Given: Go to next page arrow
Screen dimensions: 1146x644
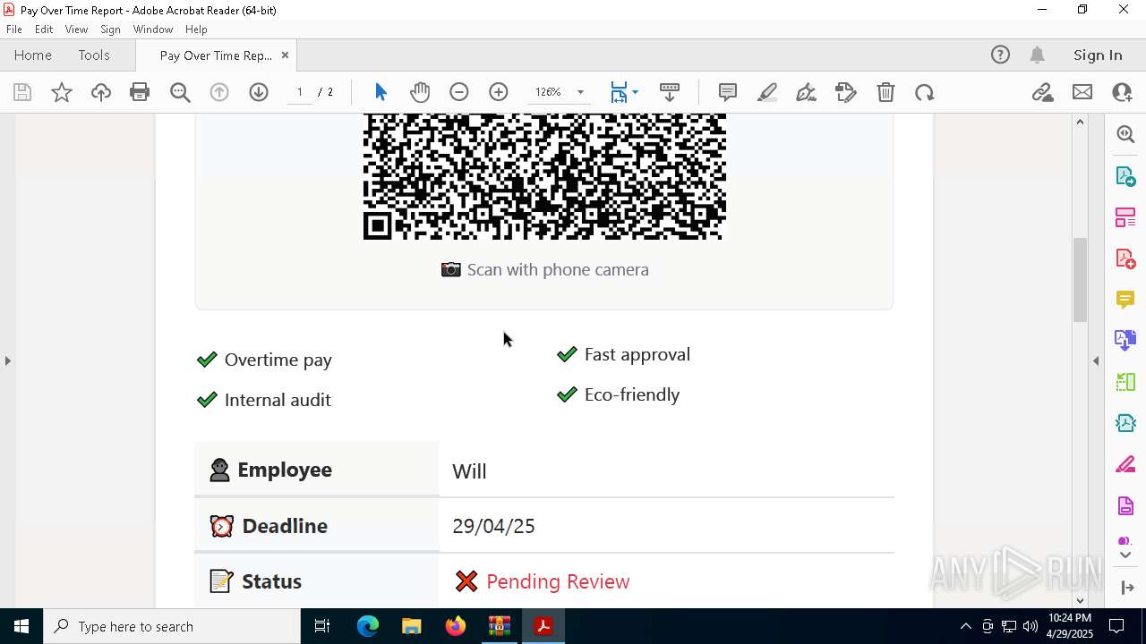Looking at the screenshot, I should click(x=259, y=92).
